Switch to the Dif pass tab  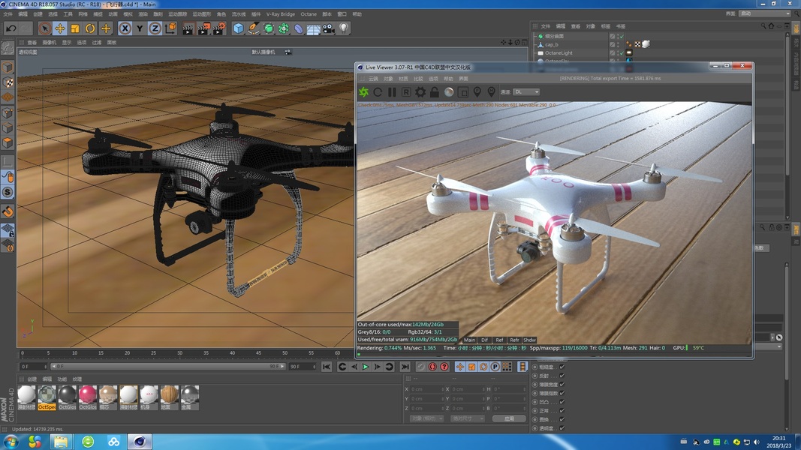(484, 340)
